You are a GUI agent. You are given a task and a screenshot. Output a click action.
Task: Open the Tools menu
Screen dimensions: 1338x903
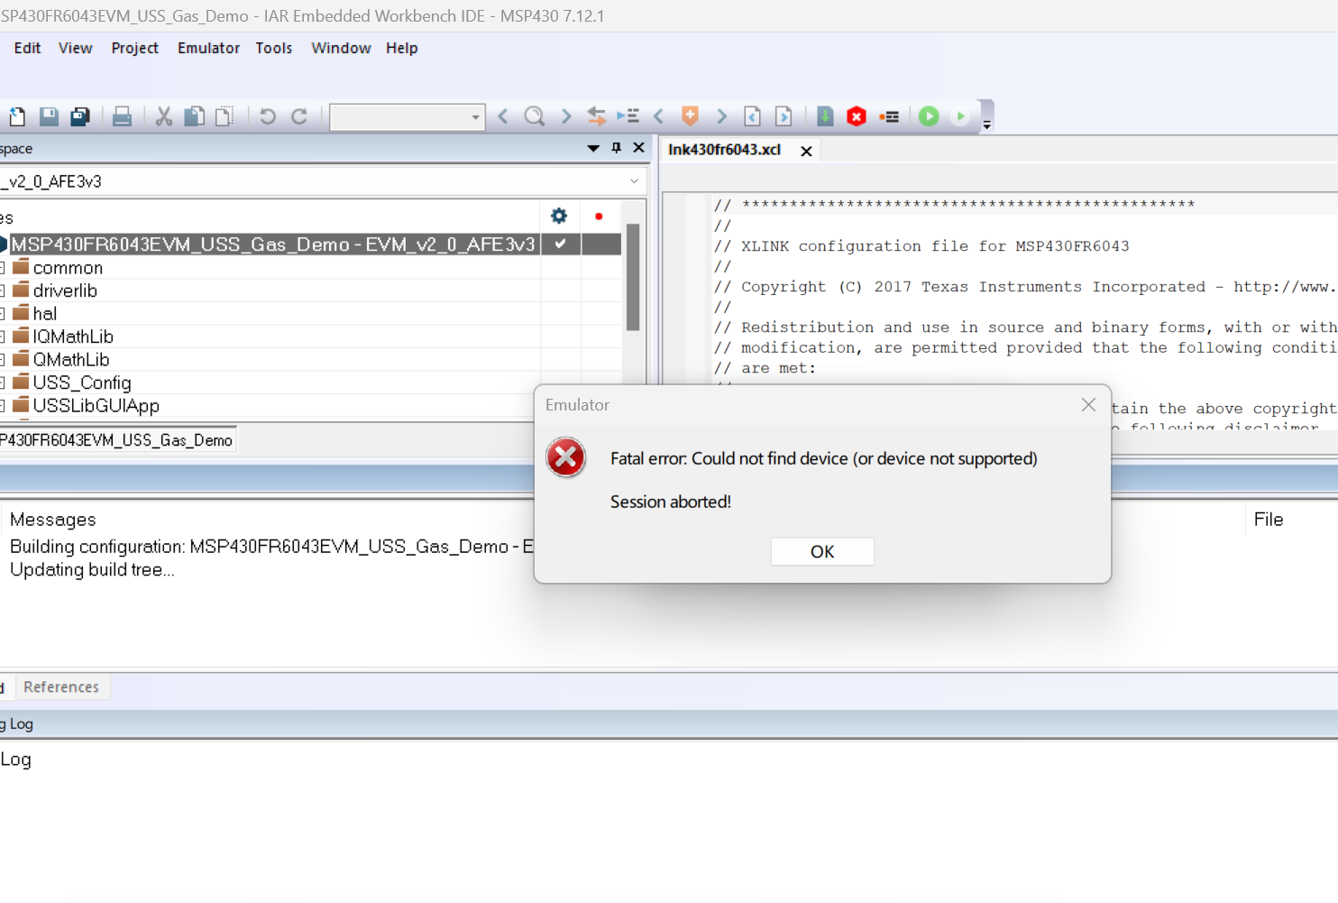(x=274, y=48)
